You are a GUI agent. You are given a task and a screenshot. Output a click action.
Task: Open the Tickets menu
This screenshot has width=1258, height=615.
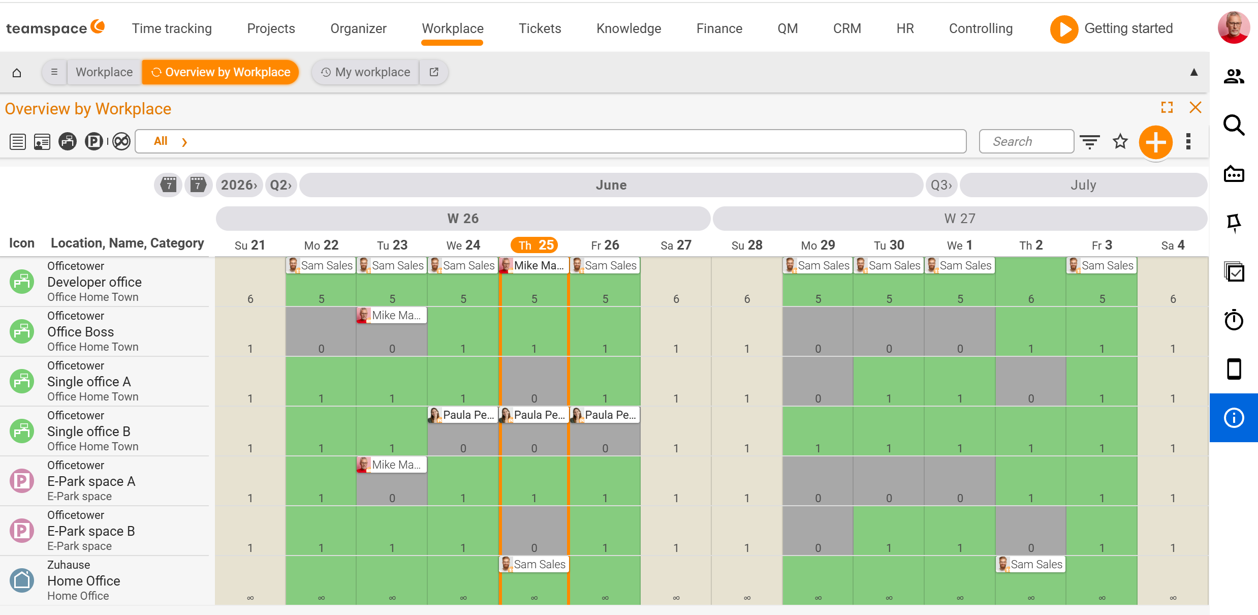tap(540, 28)
